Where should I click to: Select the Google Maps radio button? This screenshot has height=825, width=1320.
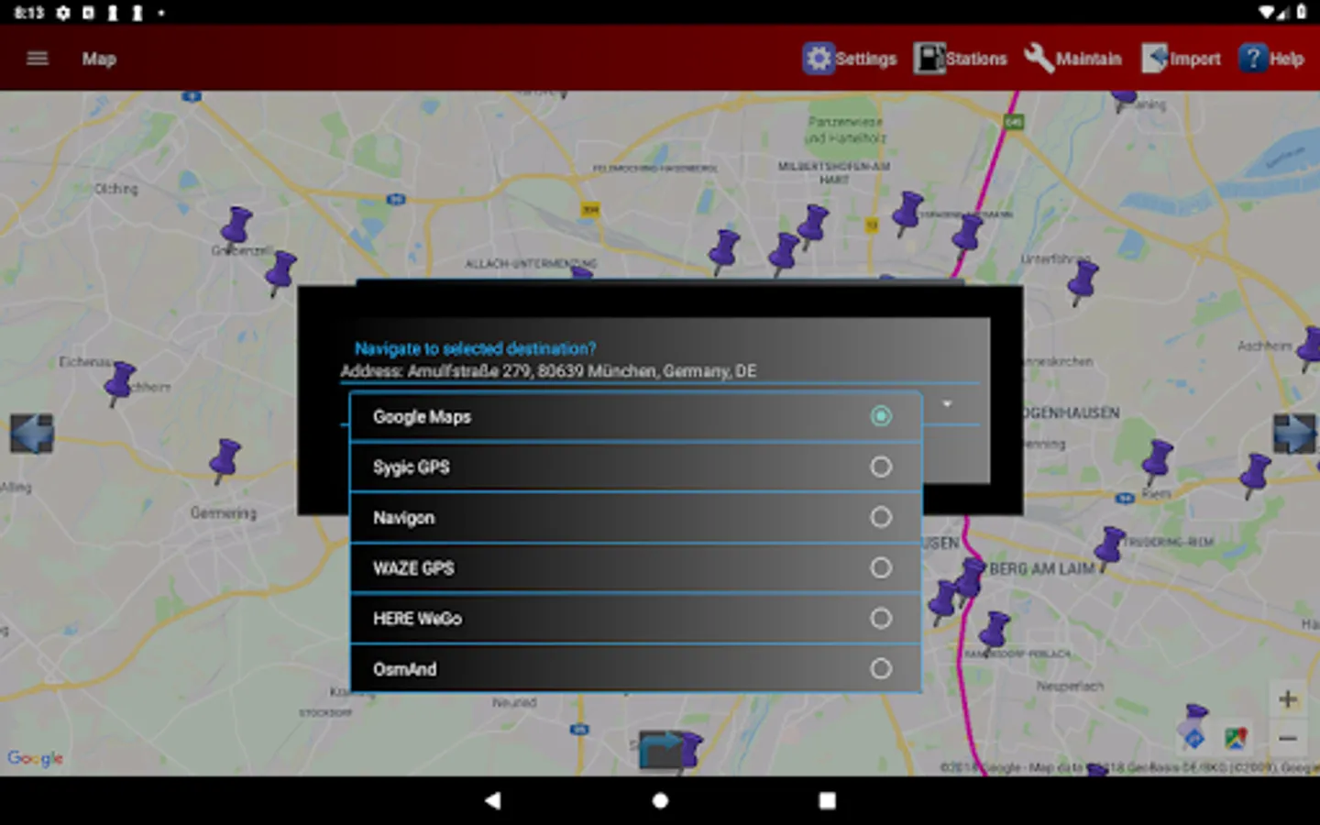point(881,416)
